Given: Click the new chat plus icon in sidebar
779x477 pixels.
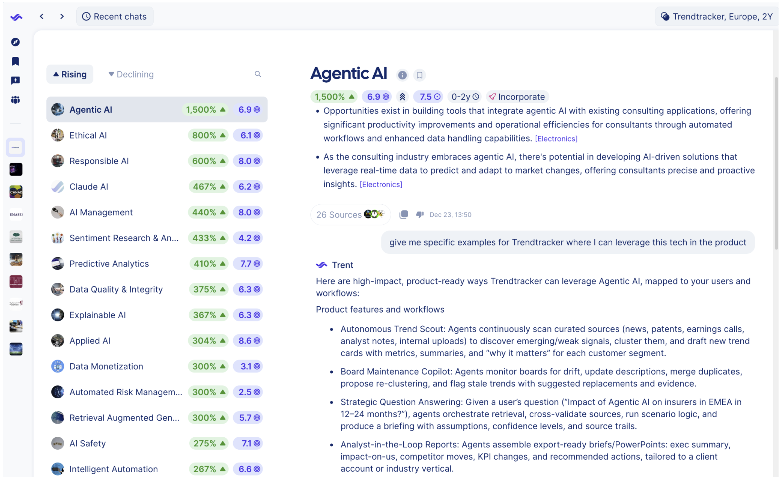Looking at the screenshot, I should pos(15,80).
